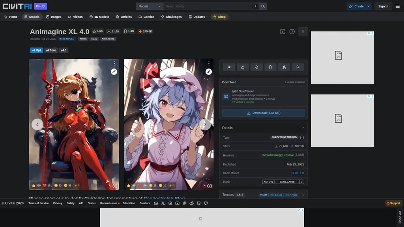Open the Shop nav item

pyautogui.click(x=219, y=17)
